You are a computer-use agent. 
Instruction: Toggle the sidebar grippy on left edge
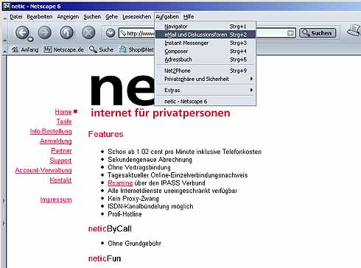pyautogui.click(x=4, y=211)
